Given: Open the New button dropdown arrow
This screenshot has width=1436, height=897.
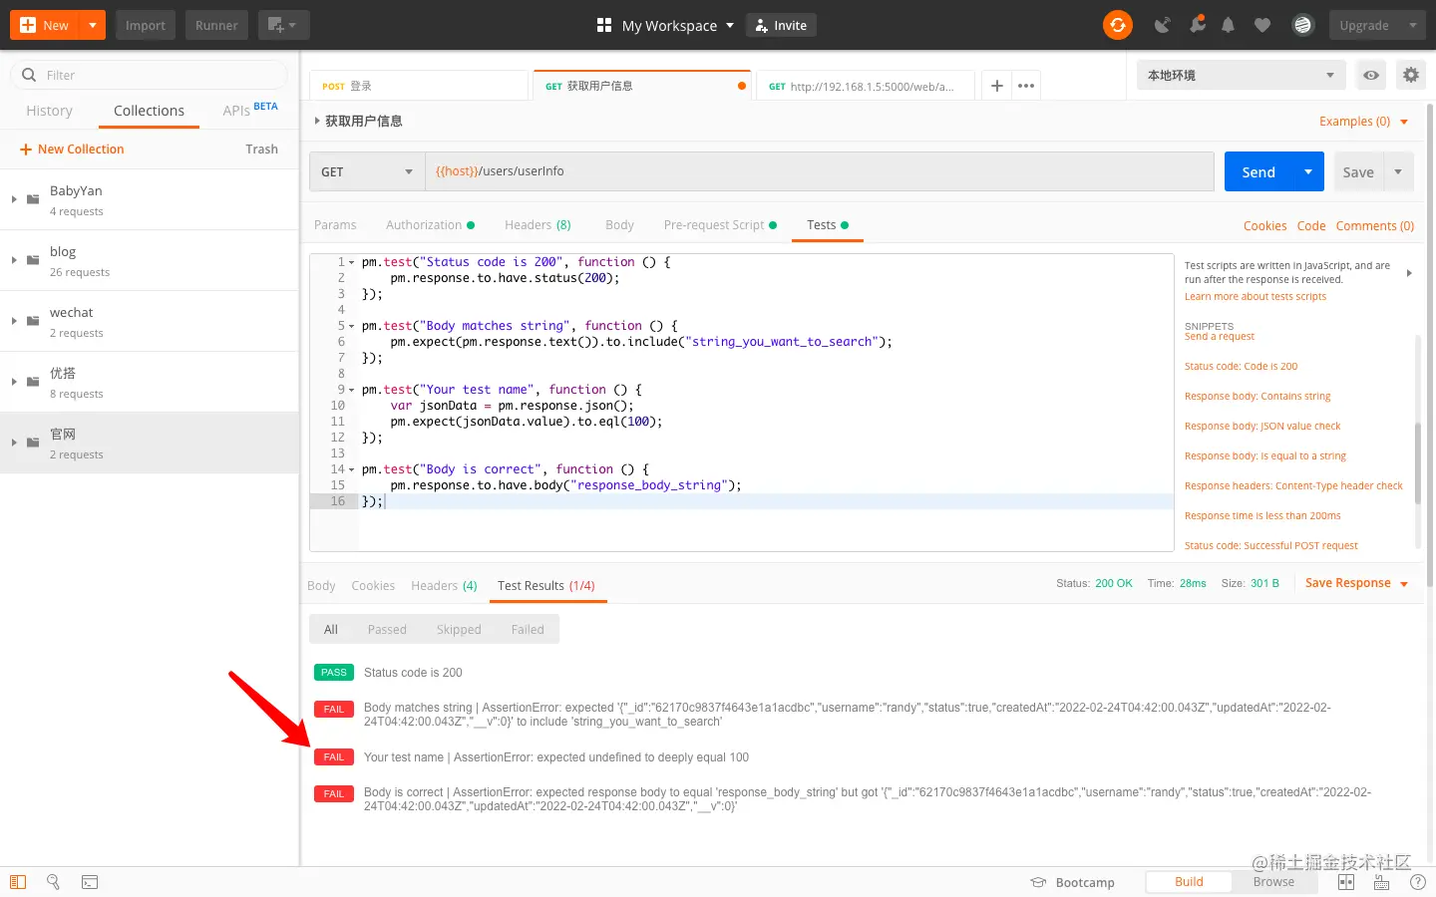Looking at the screenshot, I should [93, 25].
